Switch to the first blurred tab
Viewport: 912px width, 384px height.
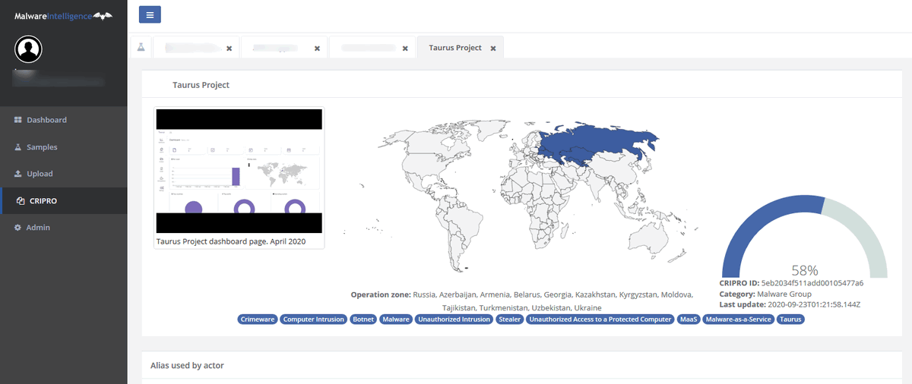click(x=196, y=47)
